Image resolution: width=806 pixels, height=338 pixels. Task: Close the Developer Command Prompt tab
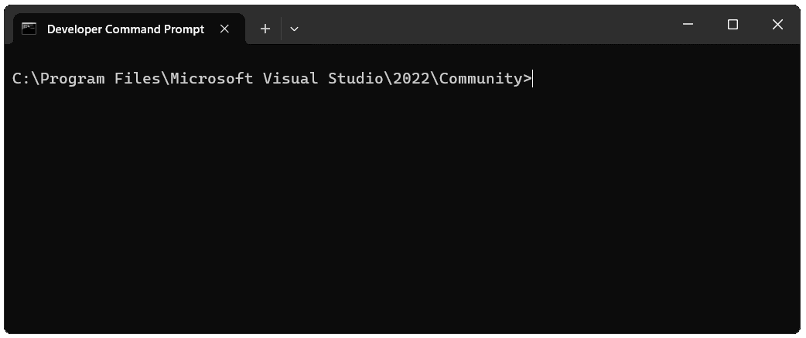tap(224, 29)
